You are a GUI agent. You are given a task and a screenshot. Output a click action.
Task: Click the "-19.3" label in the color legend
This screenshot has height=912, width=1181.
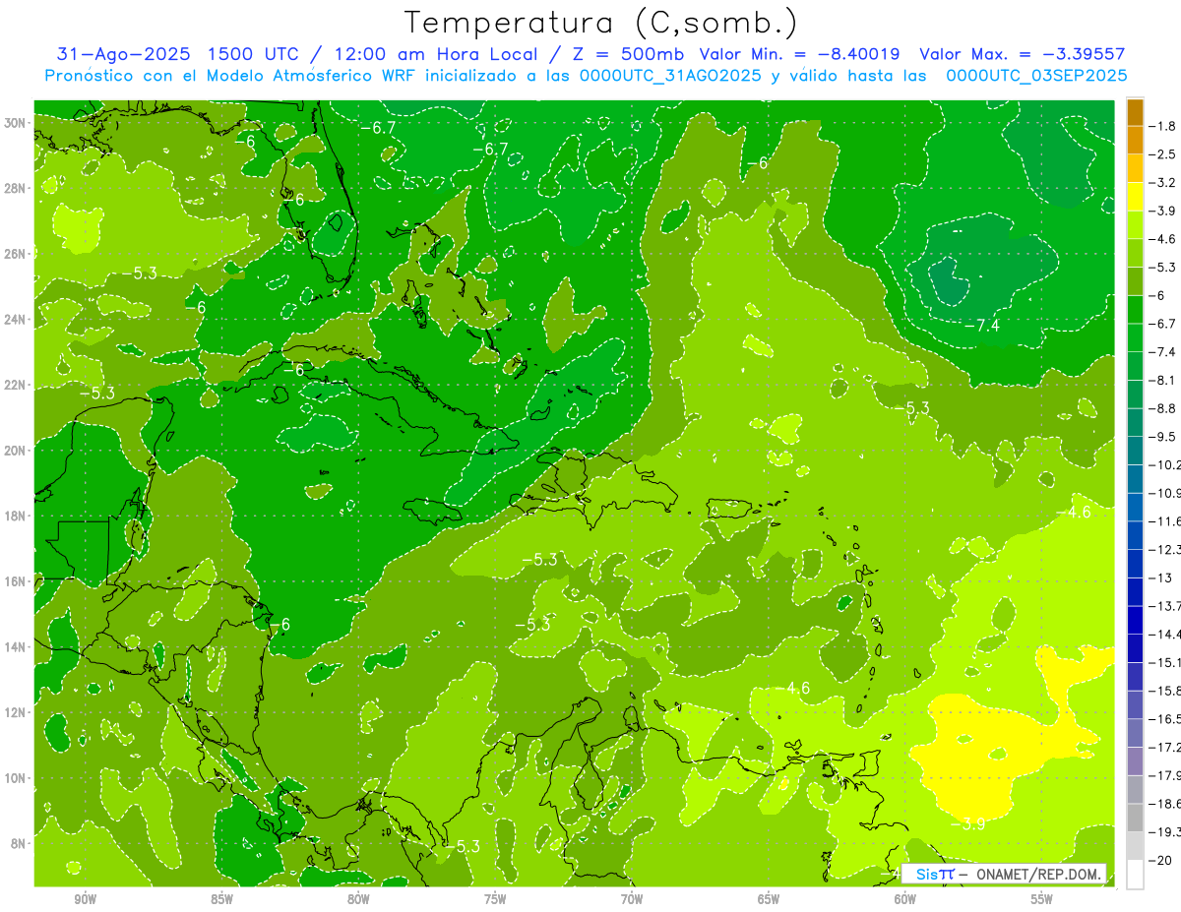coord(1165,832)
